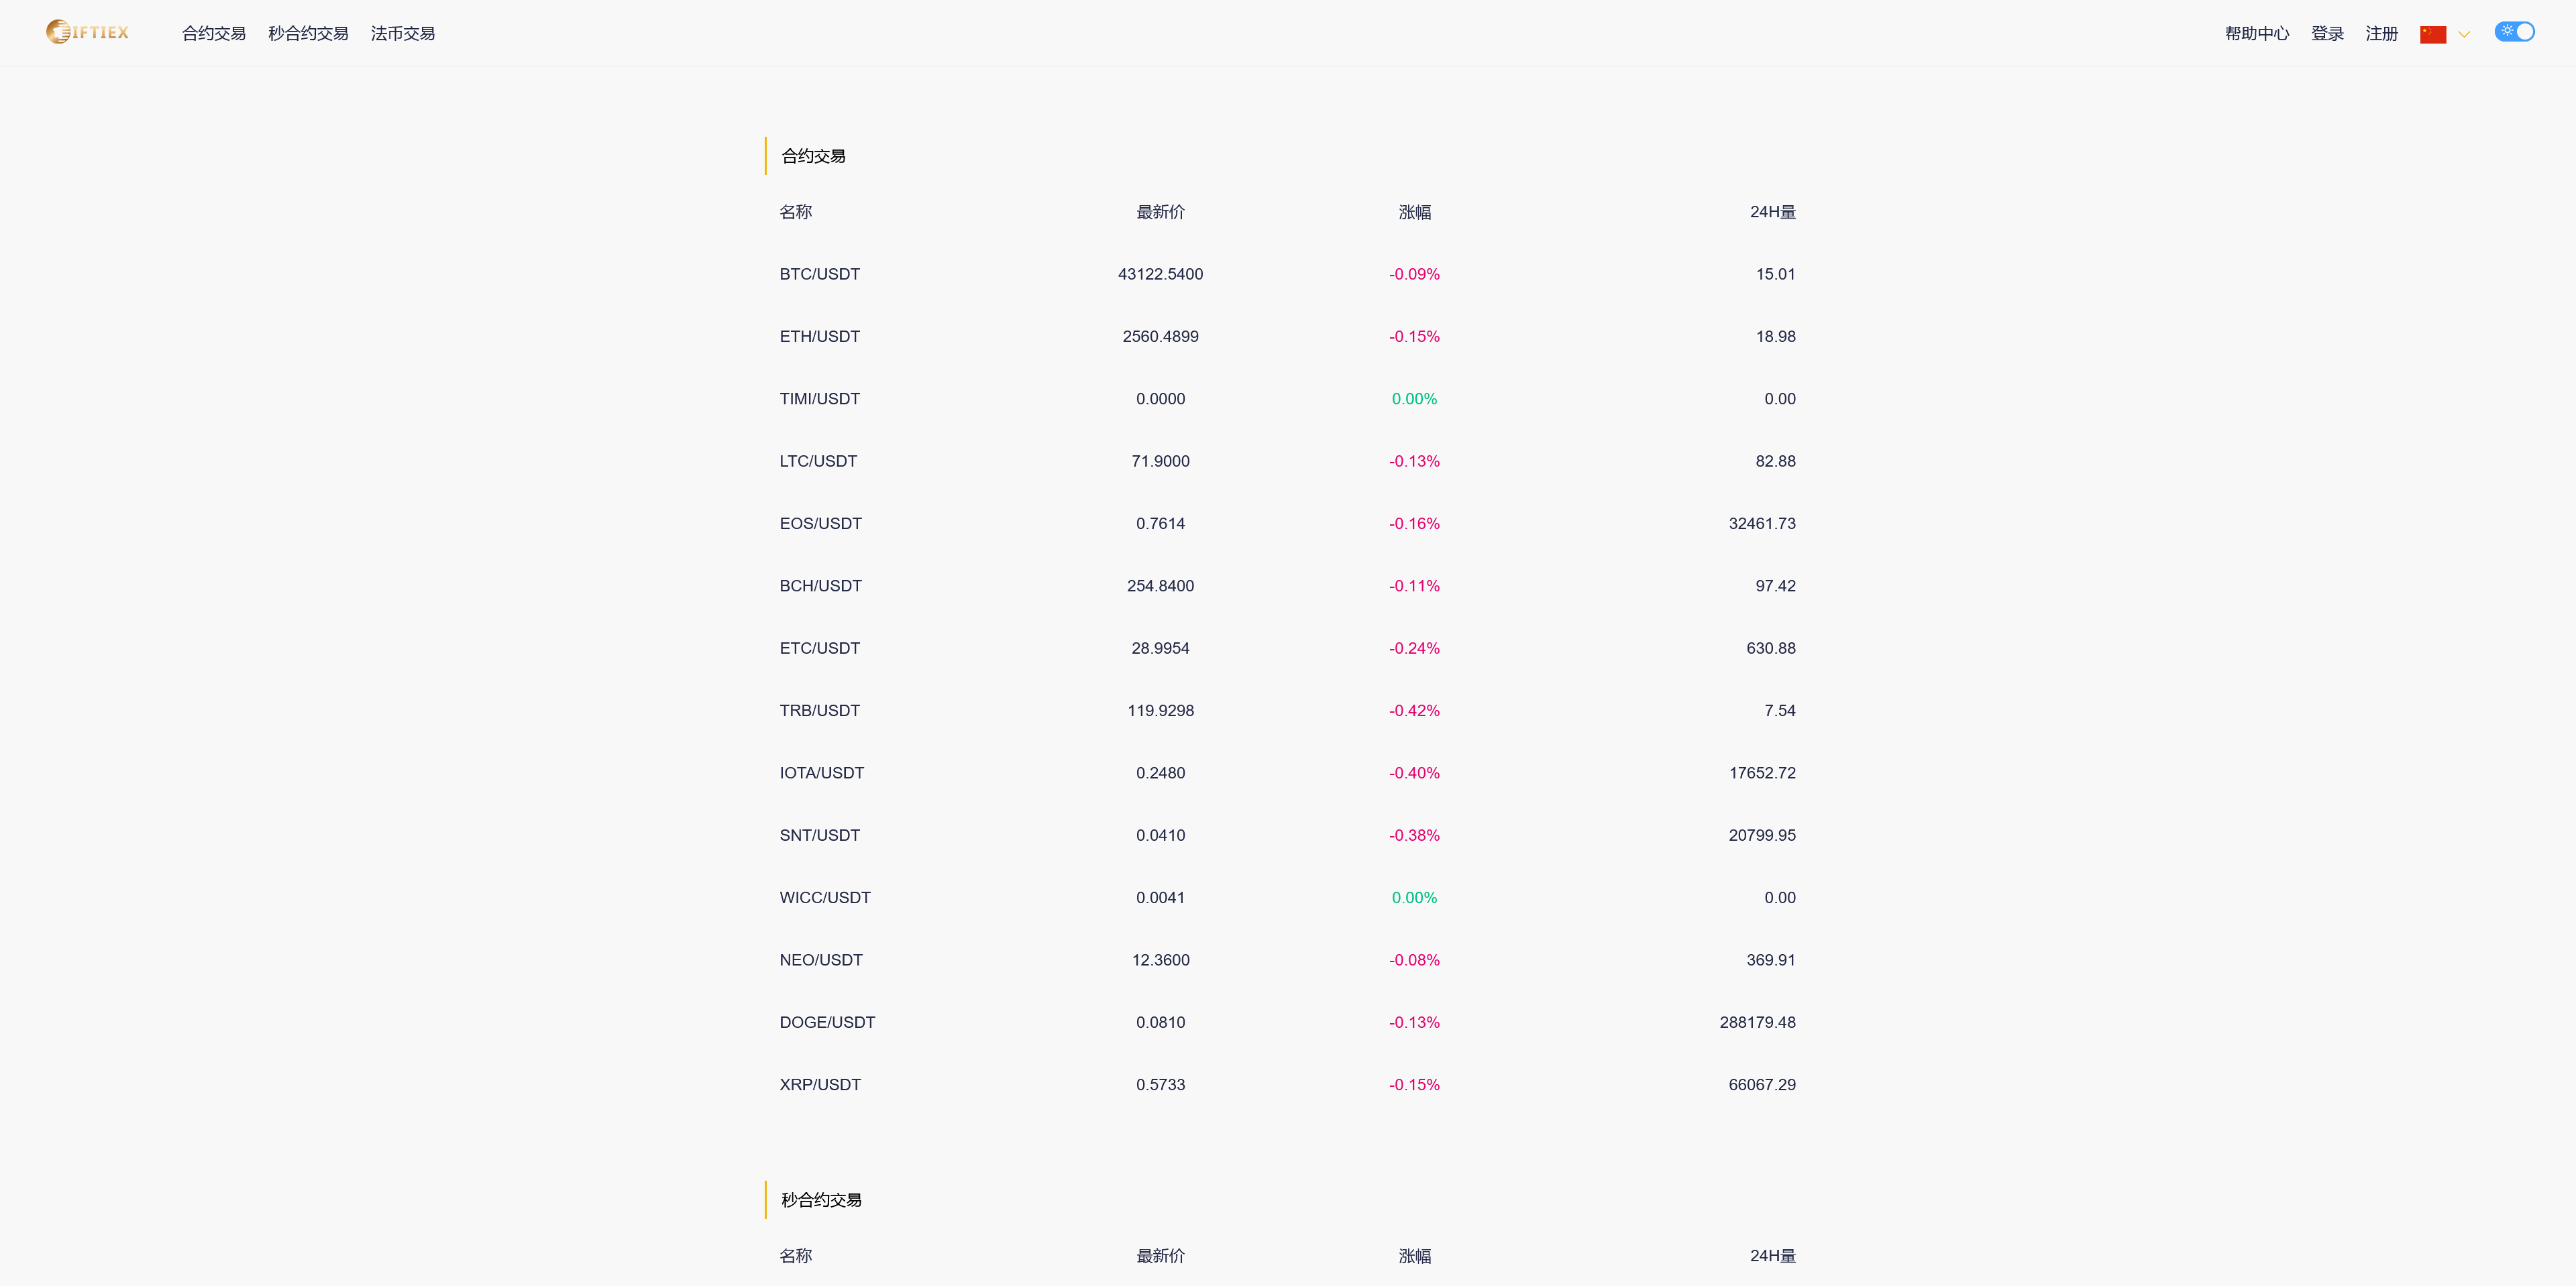Open the 秒合约交易 nav menu

pos(308,33)
